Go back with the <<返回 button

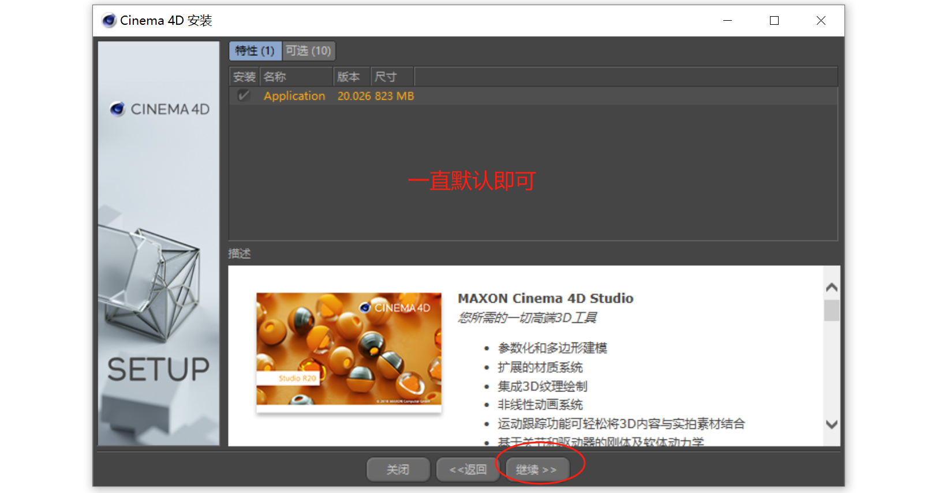point(468,469)
